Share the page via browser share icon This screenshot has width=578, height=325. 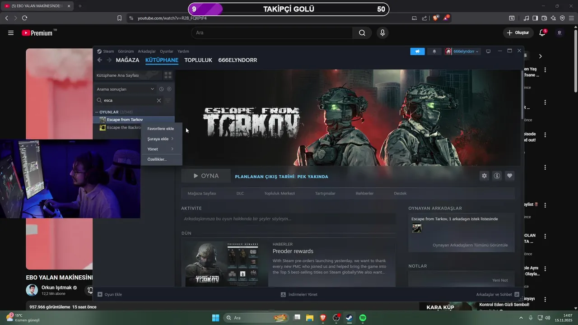[x=424, y=18]
